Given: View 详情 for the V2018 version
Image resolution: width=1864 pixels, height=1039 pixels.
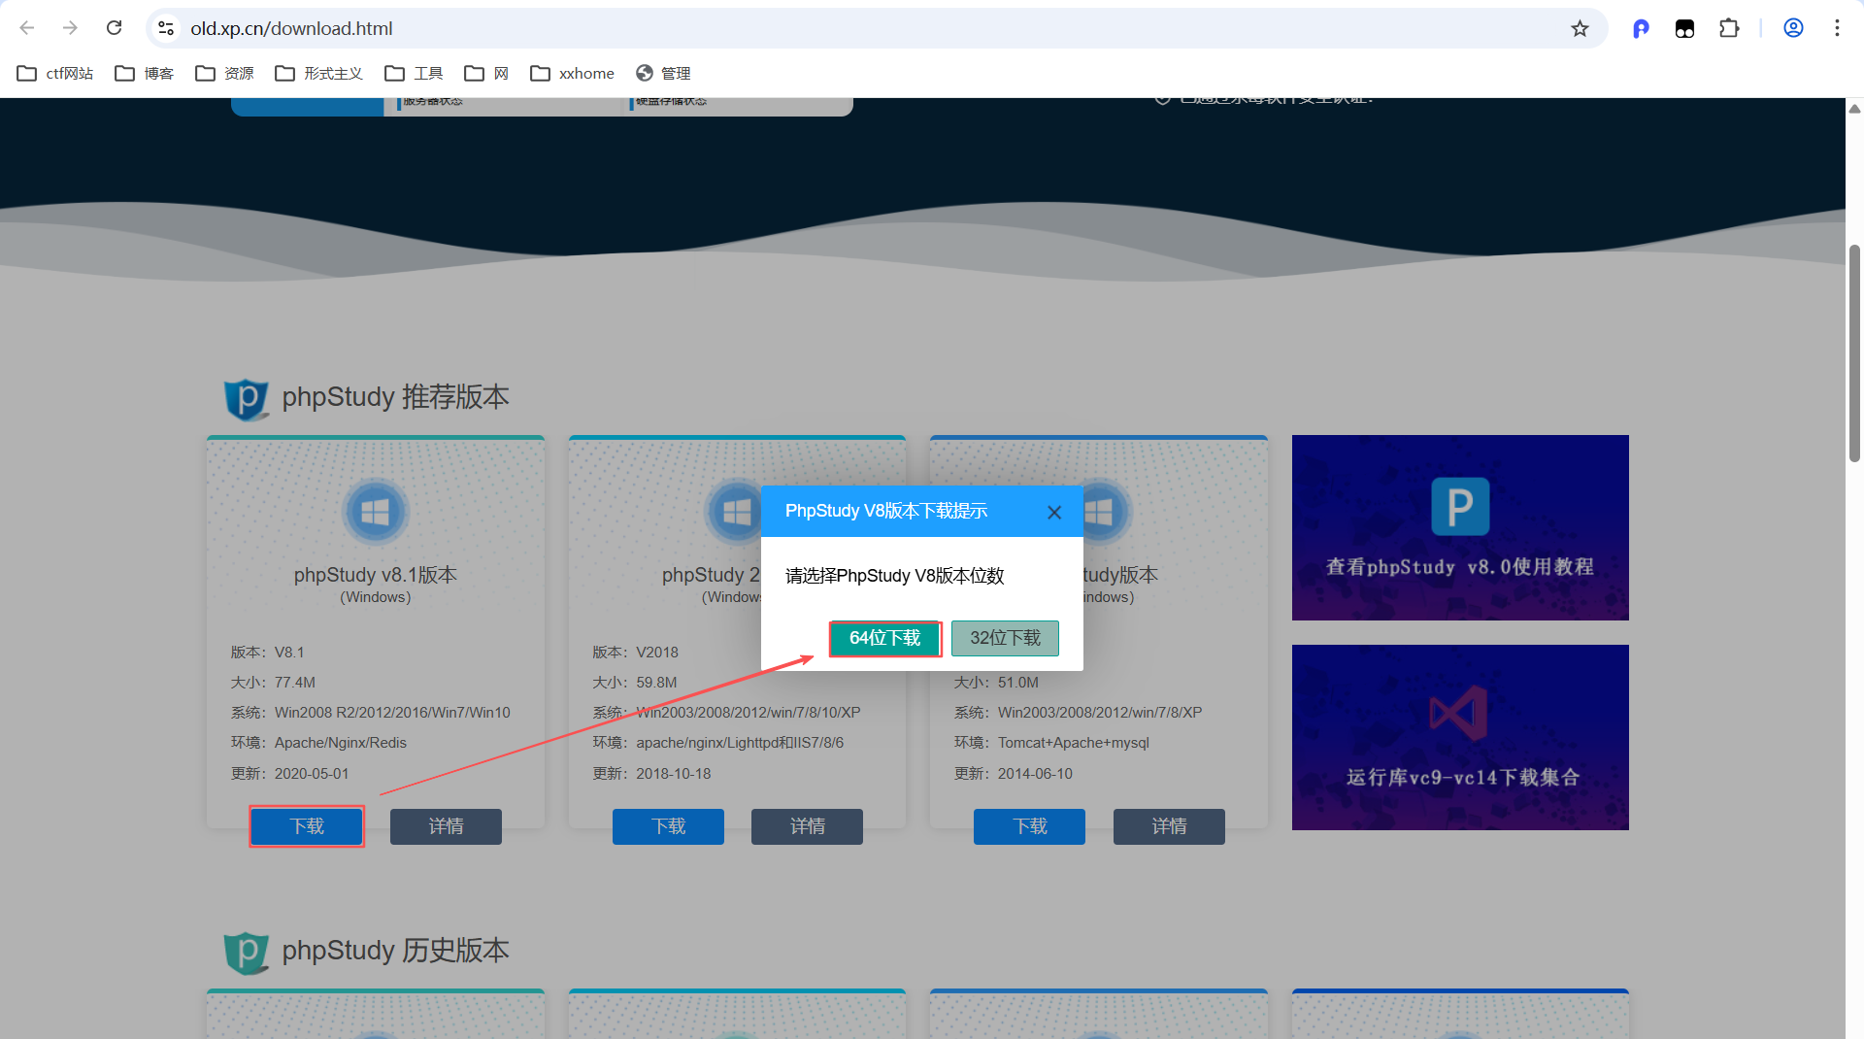Looking at the screenshot, I should 807,826.
